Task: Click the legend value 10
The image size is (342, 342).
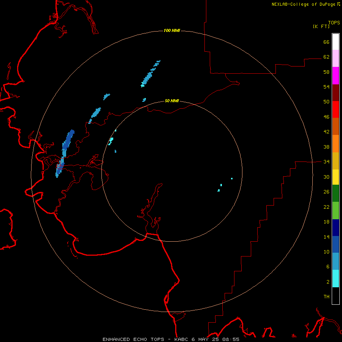Action: [326, 252]
